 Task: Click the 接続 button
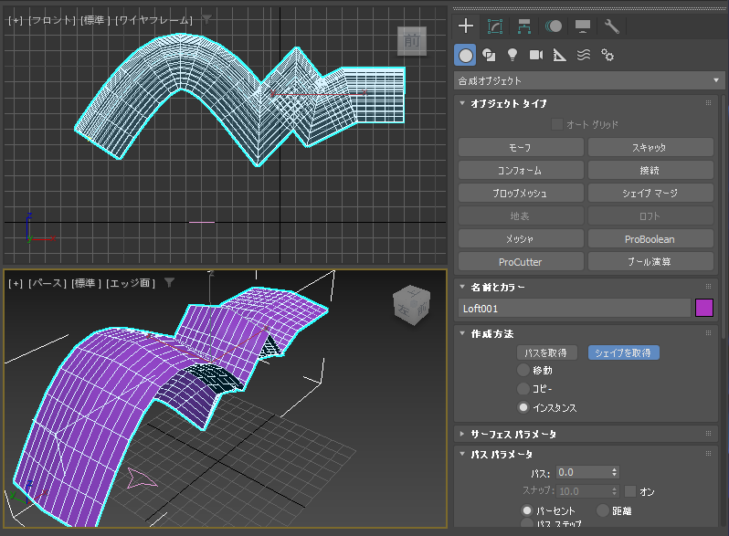(x=650, y=170)
